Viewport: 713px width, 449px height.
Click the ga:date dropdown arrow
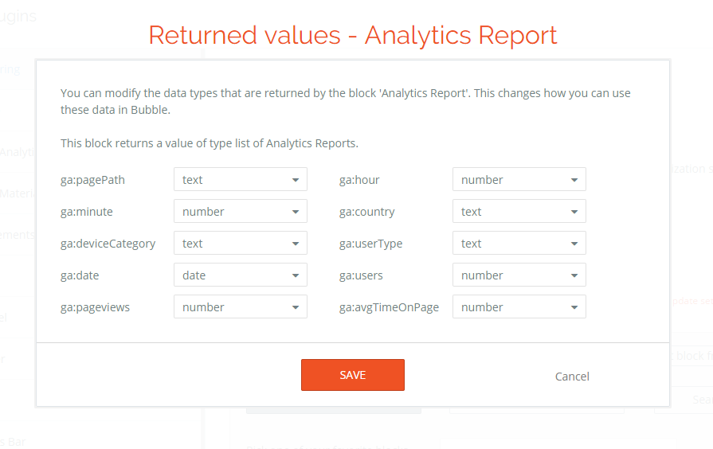pos(296,275)
